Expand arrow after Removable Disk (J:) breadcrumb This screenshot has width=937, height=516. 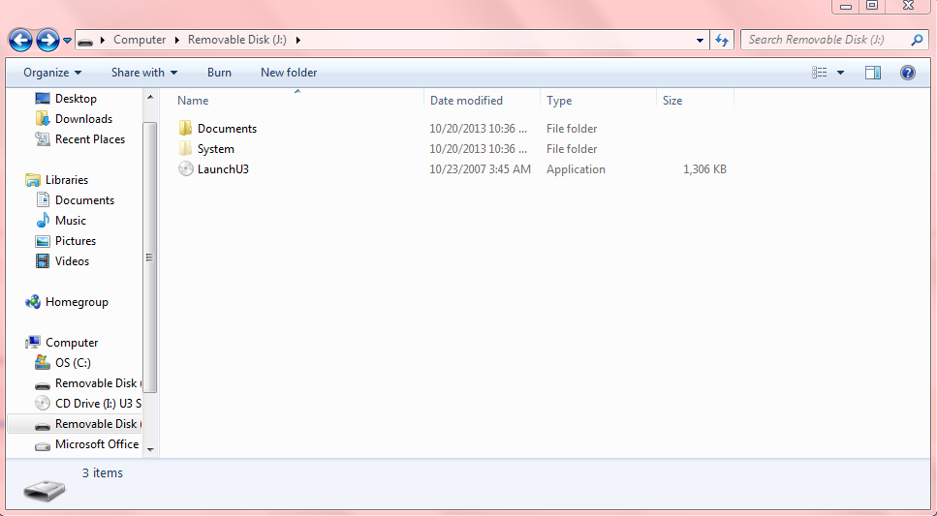pos(298,40)
